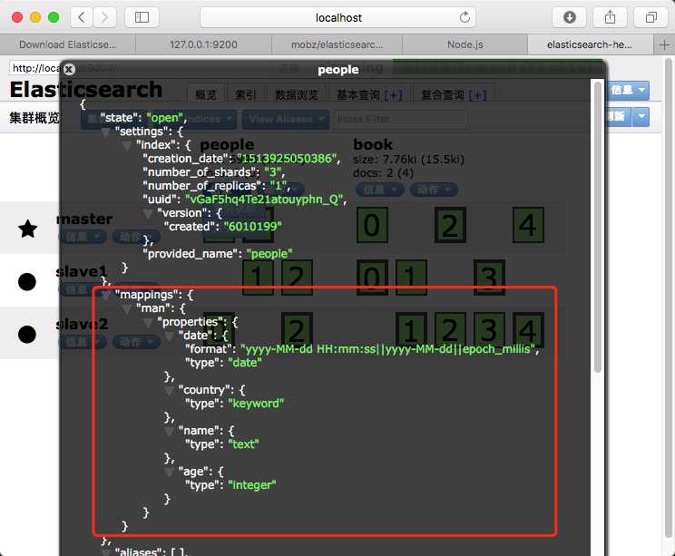Go back in Safari history
The image size is (675, 556).
click(82, 17)
